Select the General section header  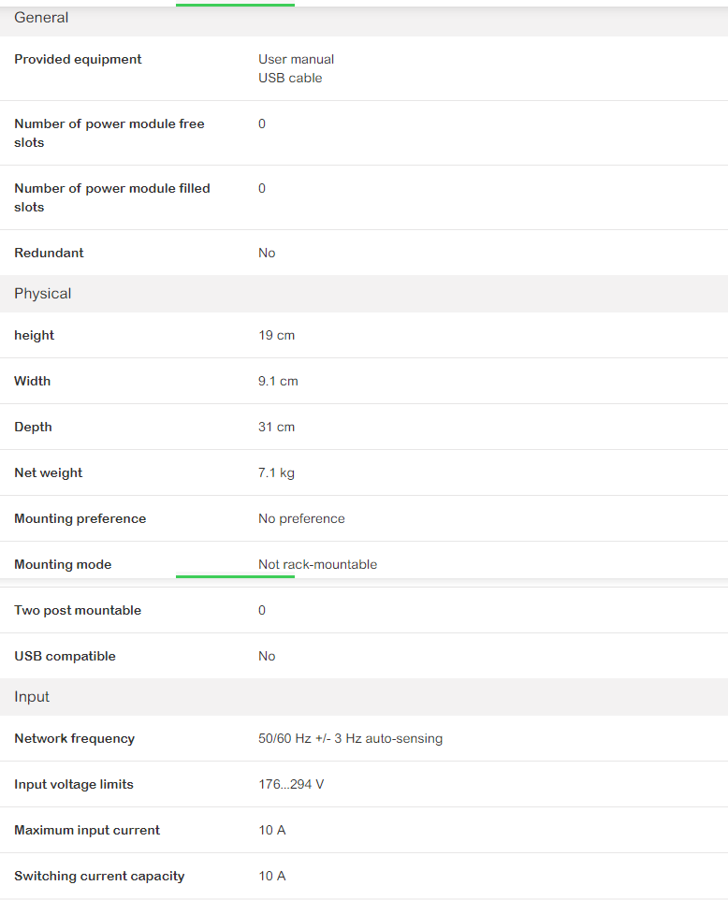coord(364,19)
